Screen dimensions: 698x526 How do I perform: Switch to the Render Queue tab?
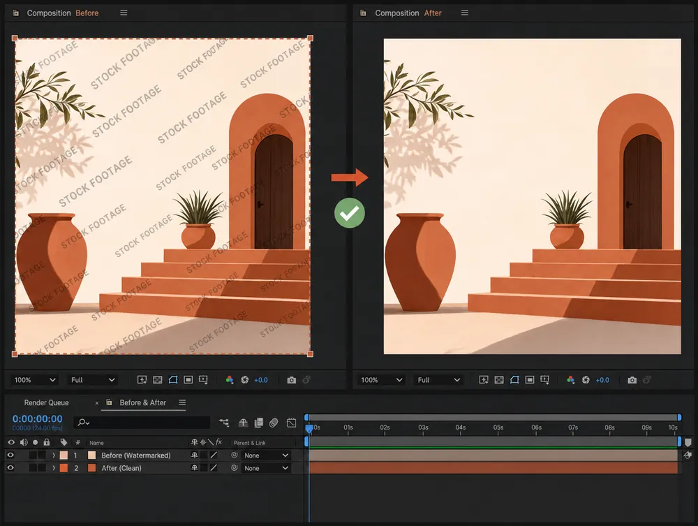(x=46, y=402)
